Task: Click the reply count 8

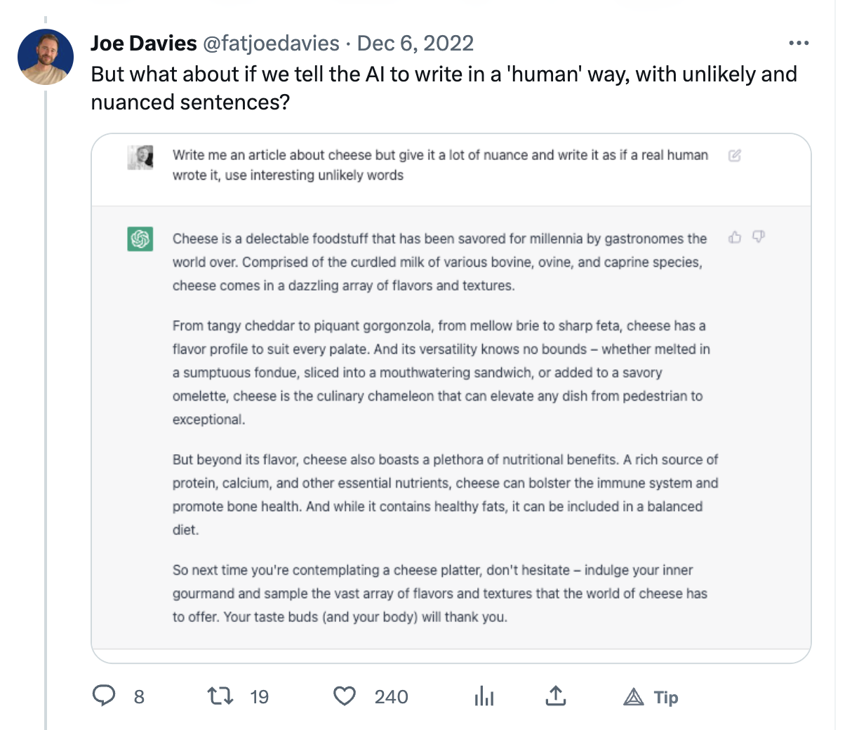Action: pos(139,696)
